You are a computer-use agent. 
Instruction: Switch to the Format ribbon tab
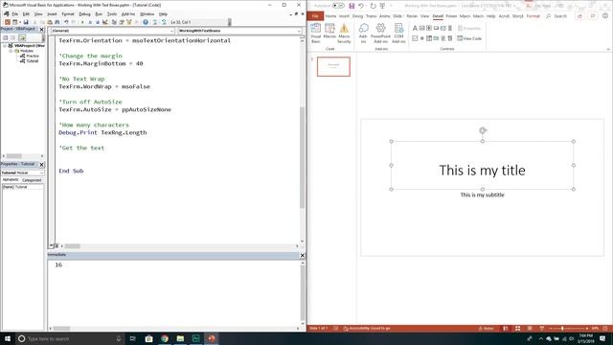point(533,16)
